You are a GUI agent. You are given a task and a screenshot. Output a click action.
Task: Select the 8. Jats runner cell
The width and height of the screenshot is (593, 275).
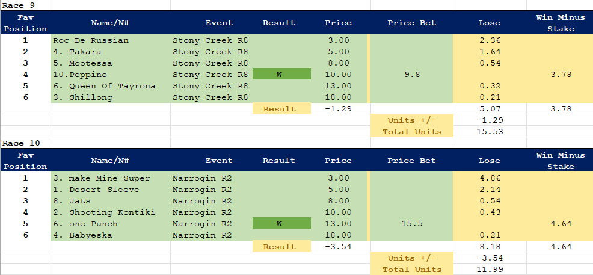(71, 201)
